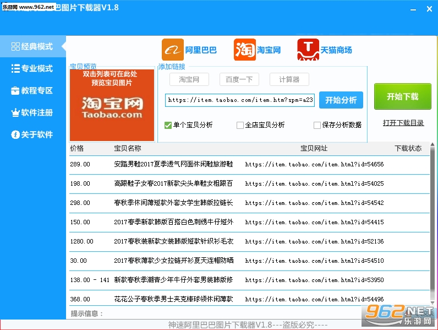Click URL ending id=54510
The height and width of the screenshot is (330, 438).
click(315, 261)
